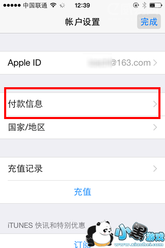Tap the 12:39 clock in status bar

click(x=82, y=5)
